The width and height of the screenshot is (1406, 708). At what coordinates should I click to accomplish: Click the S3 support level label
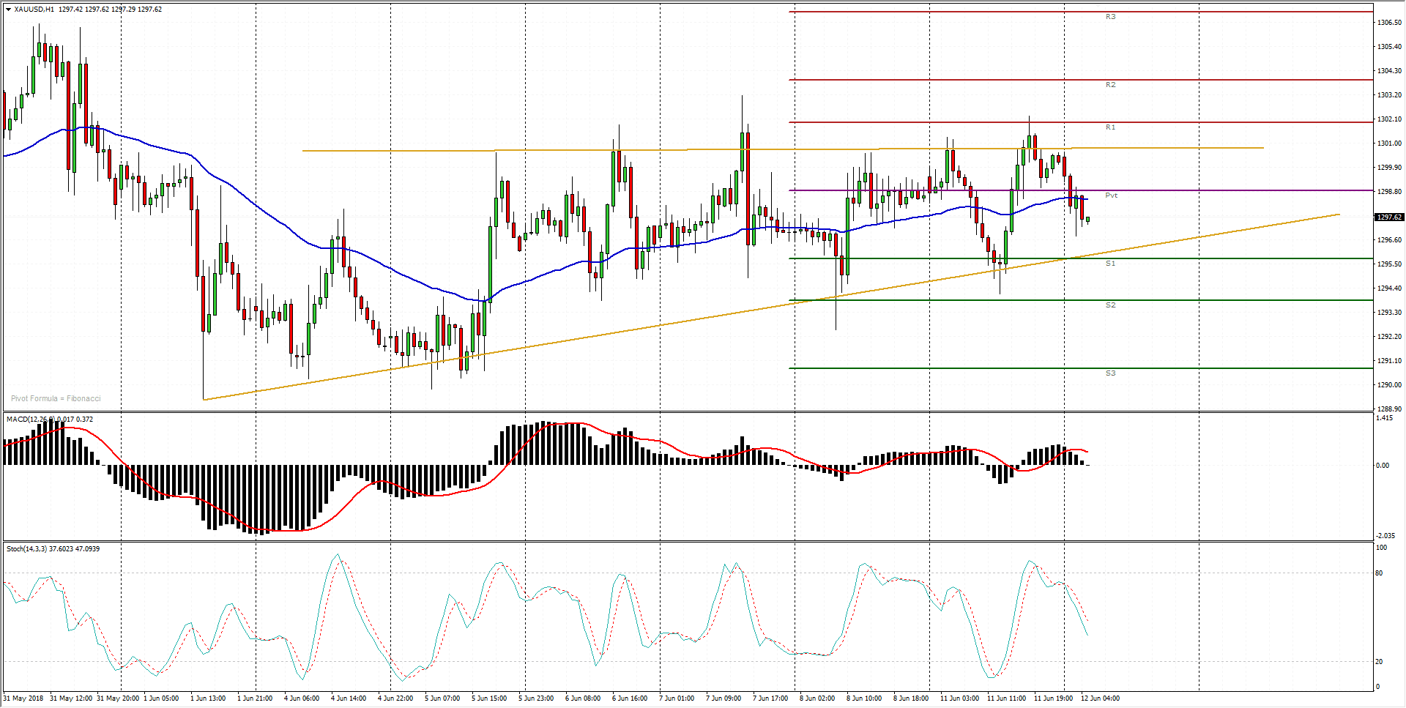pos(1110,373)
